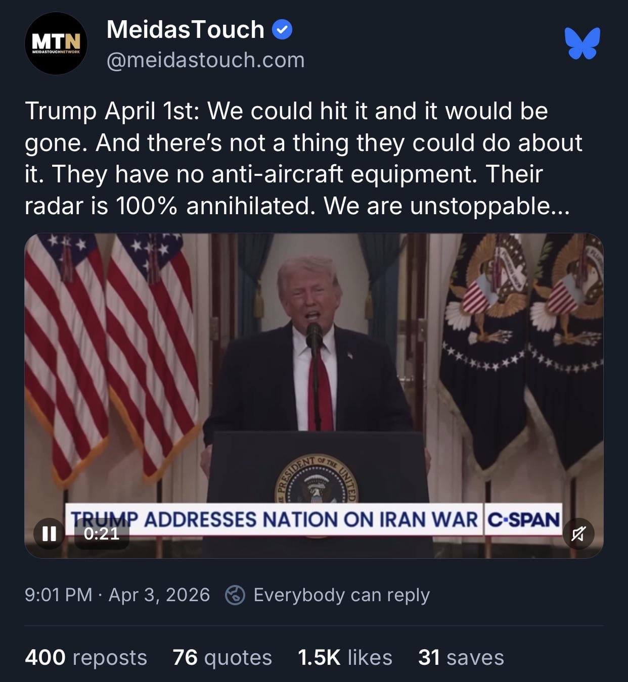Click the C-SPAN logo in the video
Screen dimensions: 628x682
(x=523, y=519)
